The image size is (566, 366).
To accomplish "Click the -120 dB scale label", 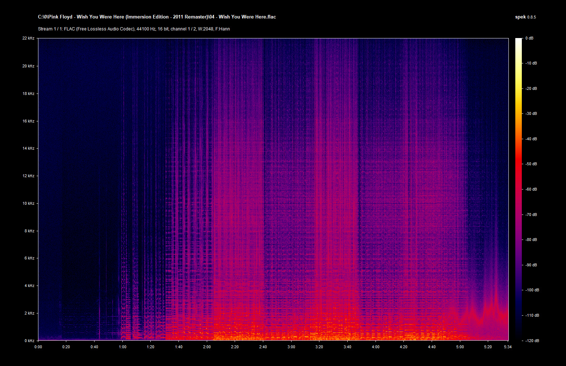I will [x=532, y=341].
